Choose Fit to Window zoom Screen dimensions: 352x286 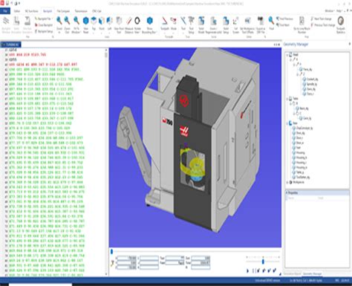76,25
